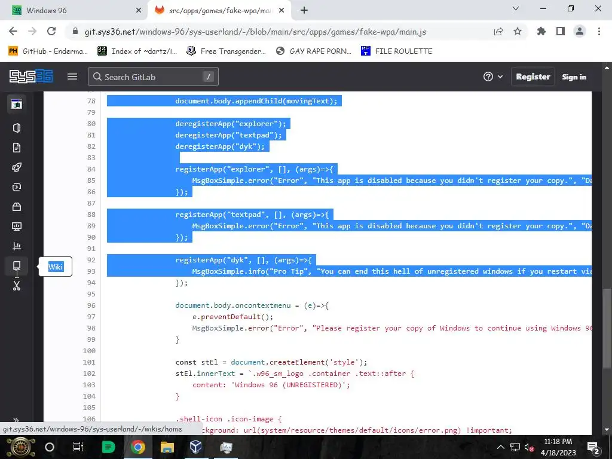The width and height of the screenshot is (612, 459).
Task: Open Project information in GitLab sidebar
Action: tap(16, 128)
